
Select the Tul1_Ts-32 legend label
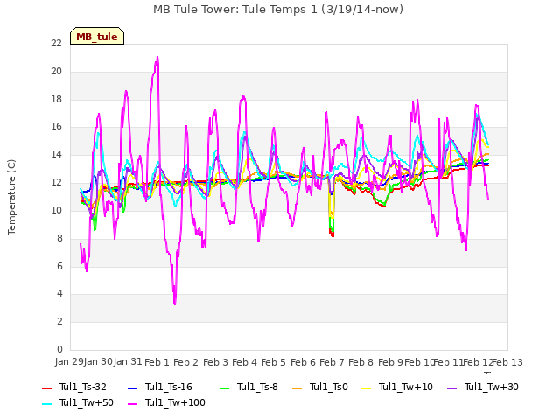pos(83,387)
